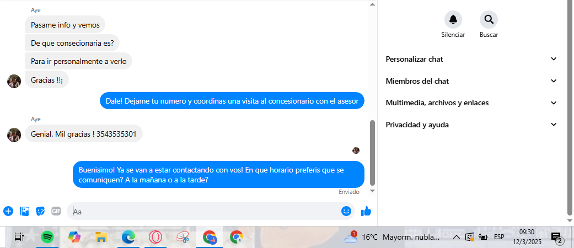This screenshot has width=574, height=248.
Task: Open the plus more actions button
Action: click(x=8, y=211)
